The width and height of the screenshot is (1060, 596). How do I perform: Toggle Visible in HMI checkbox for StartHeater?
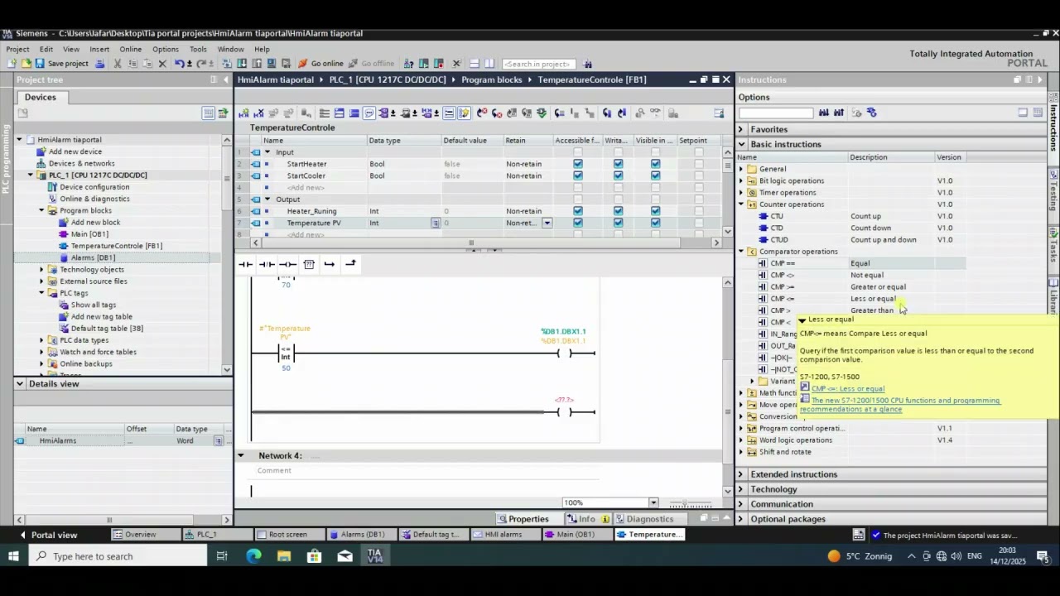coord(655,164)
